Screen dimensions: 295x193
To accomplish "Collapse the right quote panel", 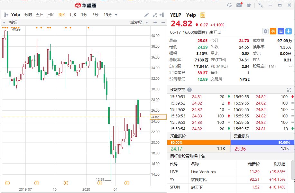I will [162, 15].
